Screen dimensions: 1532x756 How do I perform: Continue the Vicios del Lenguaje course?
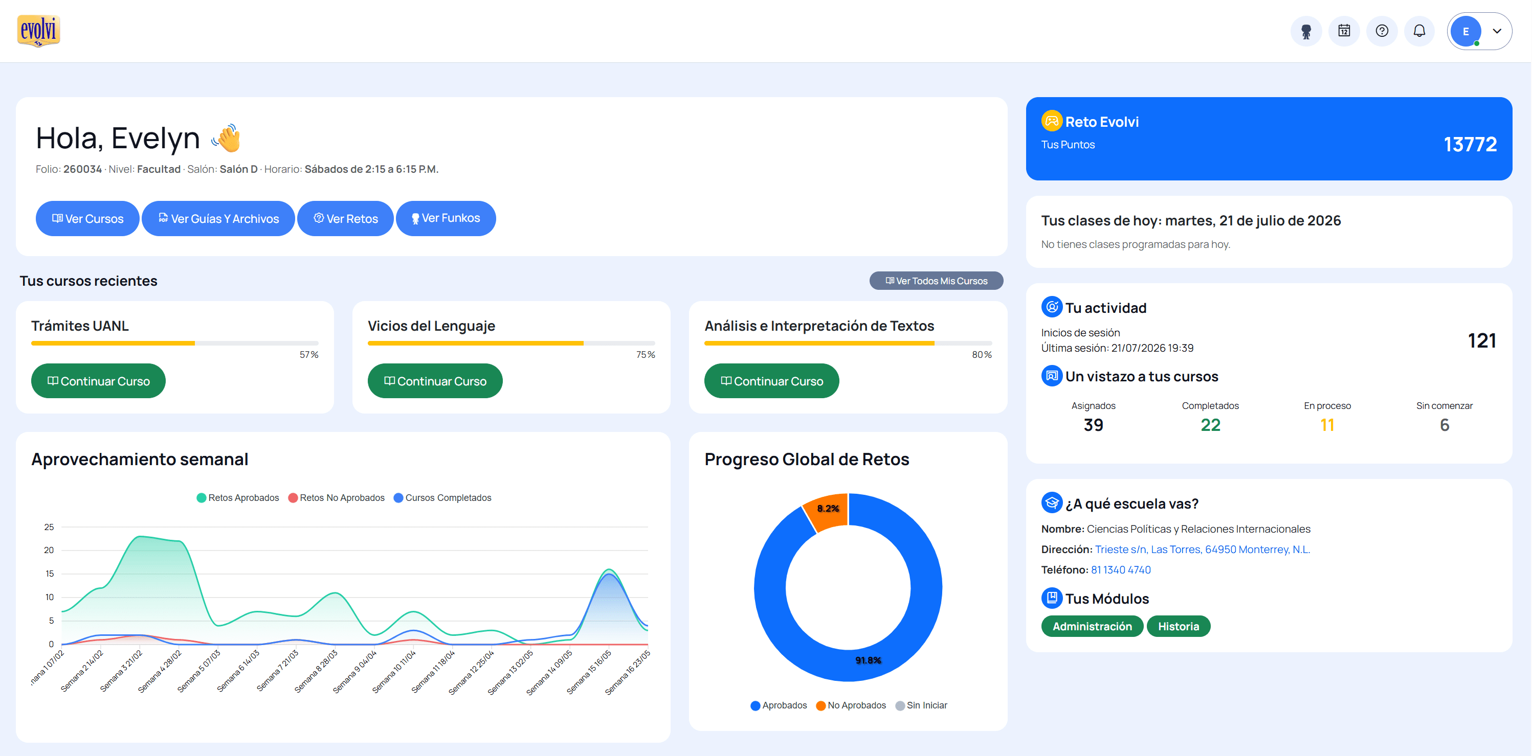click(x=435, y=381)
